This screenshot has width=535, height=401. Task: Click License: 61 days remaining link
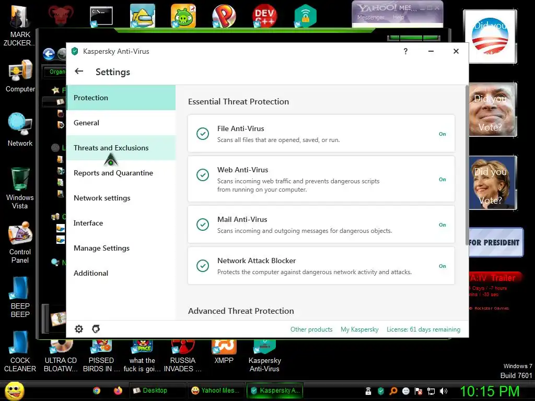pos(423,329)
